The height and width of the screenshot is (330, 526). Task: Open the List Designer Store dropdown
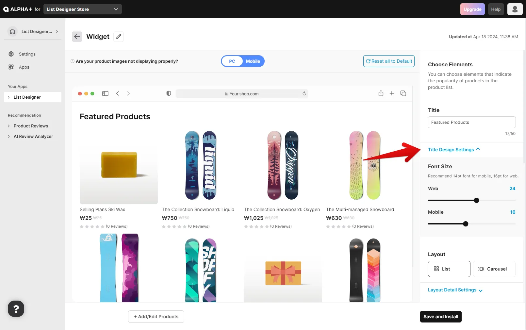[x=83, y=9]
